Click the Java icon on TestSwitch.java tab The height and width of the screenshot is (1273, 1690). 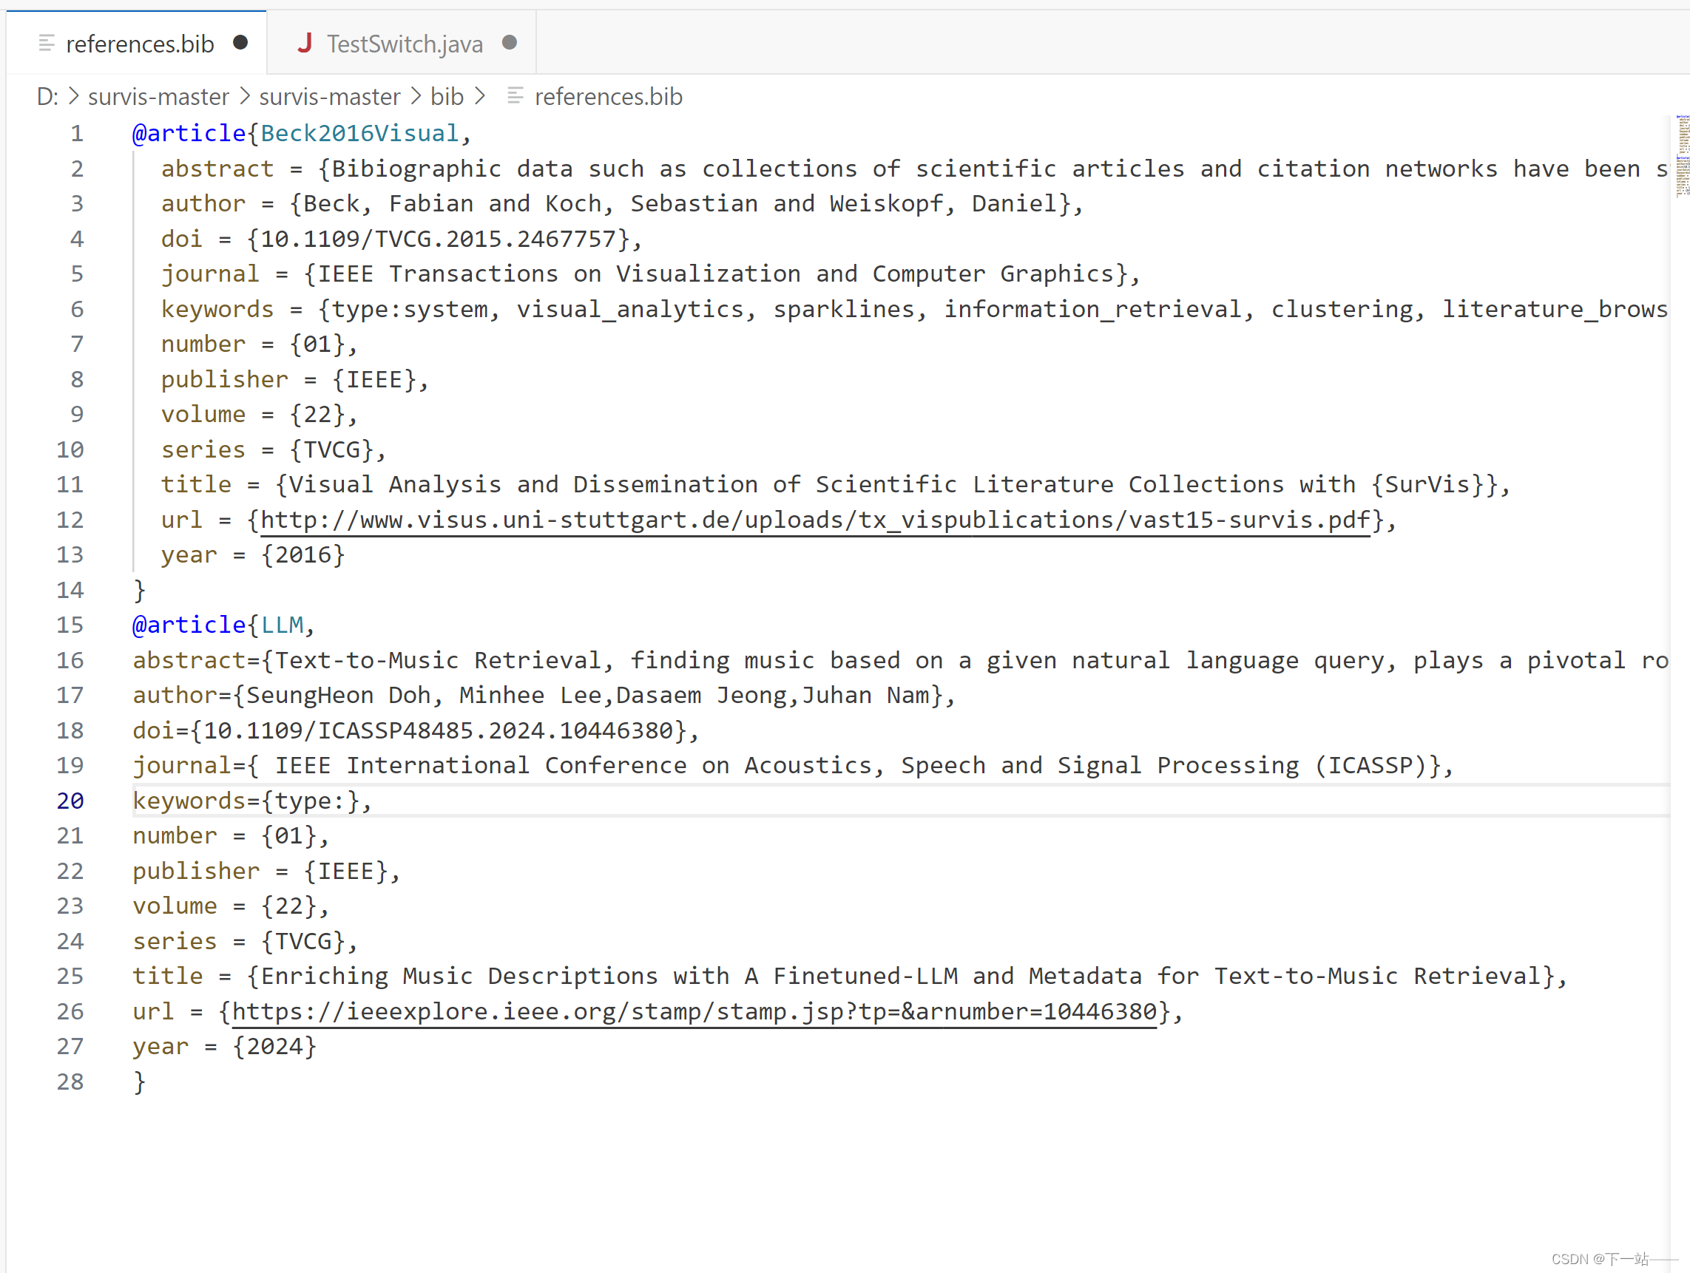click(304, 44)
